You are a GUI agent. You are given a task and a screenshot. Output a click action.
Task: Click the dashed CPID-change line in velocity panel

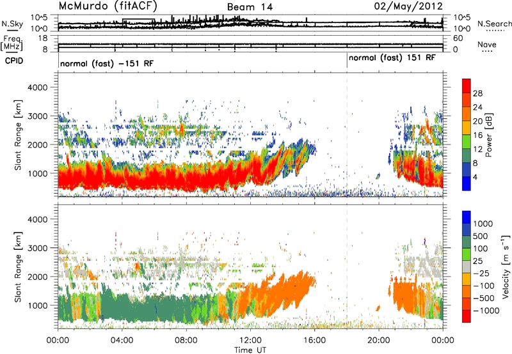[347, 267]
